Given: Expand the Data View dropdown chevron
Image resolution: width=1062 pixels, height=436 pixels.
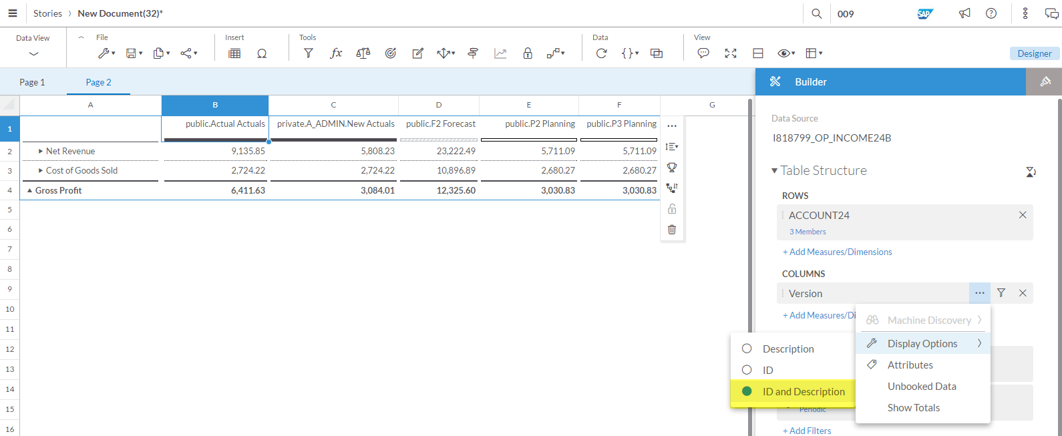Looking at the screenshot, I should (33, 53).
